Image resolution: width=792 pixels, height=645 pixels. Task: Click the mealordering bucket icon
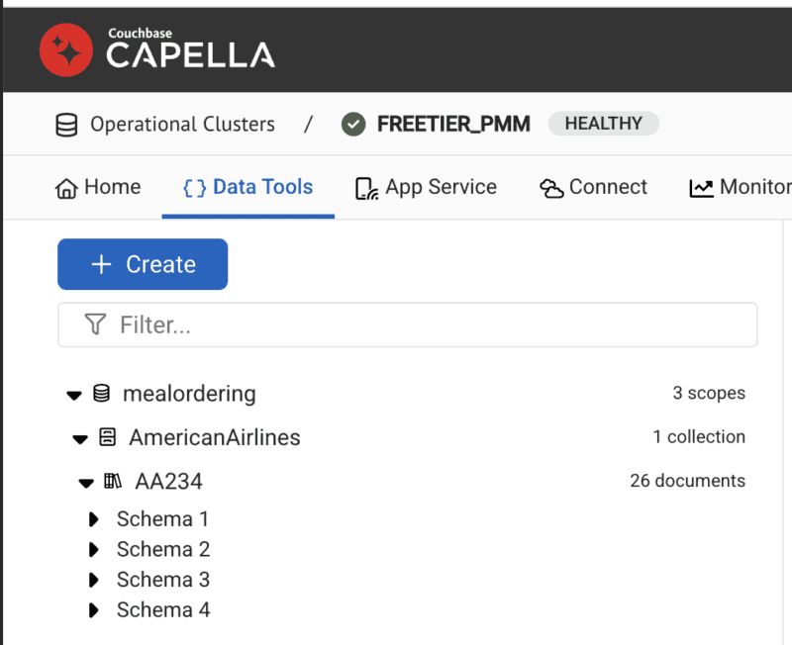click(x=101, y=393)
